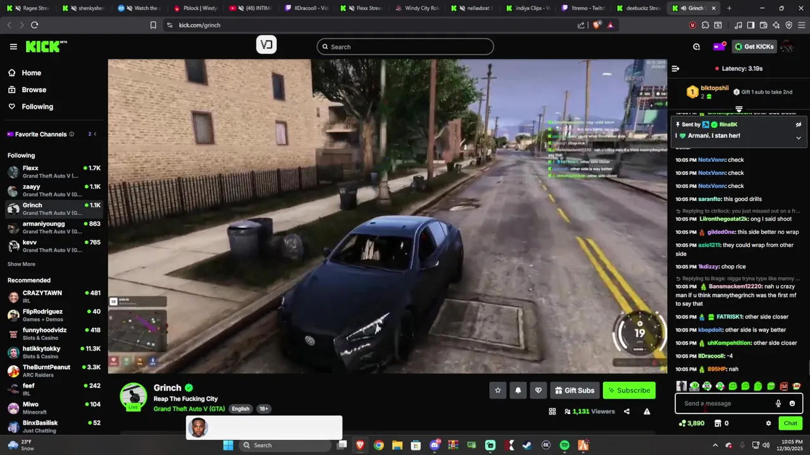Screen dimensions: 810x455
Task: Open the Kick hamburger menu
Action: pyautogui.click(x=13, y=47)
